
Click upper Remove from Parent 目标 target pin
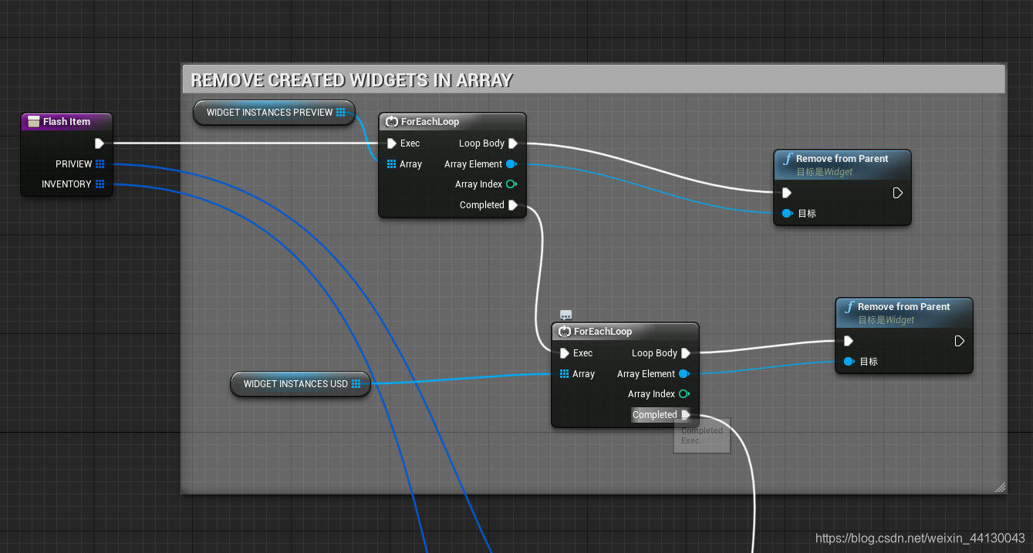[x=787, y=214]
